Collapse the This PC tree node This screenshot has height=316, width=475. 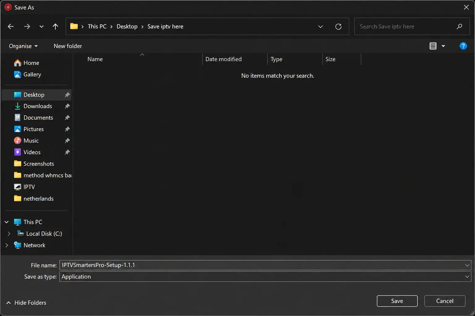6,222
